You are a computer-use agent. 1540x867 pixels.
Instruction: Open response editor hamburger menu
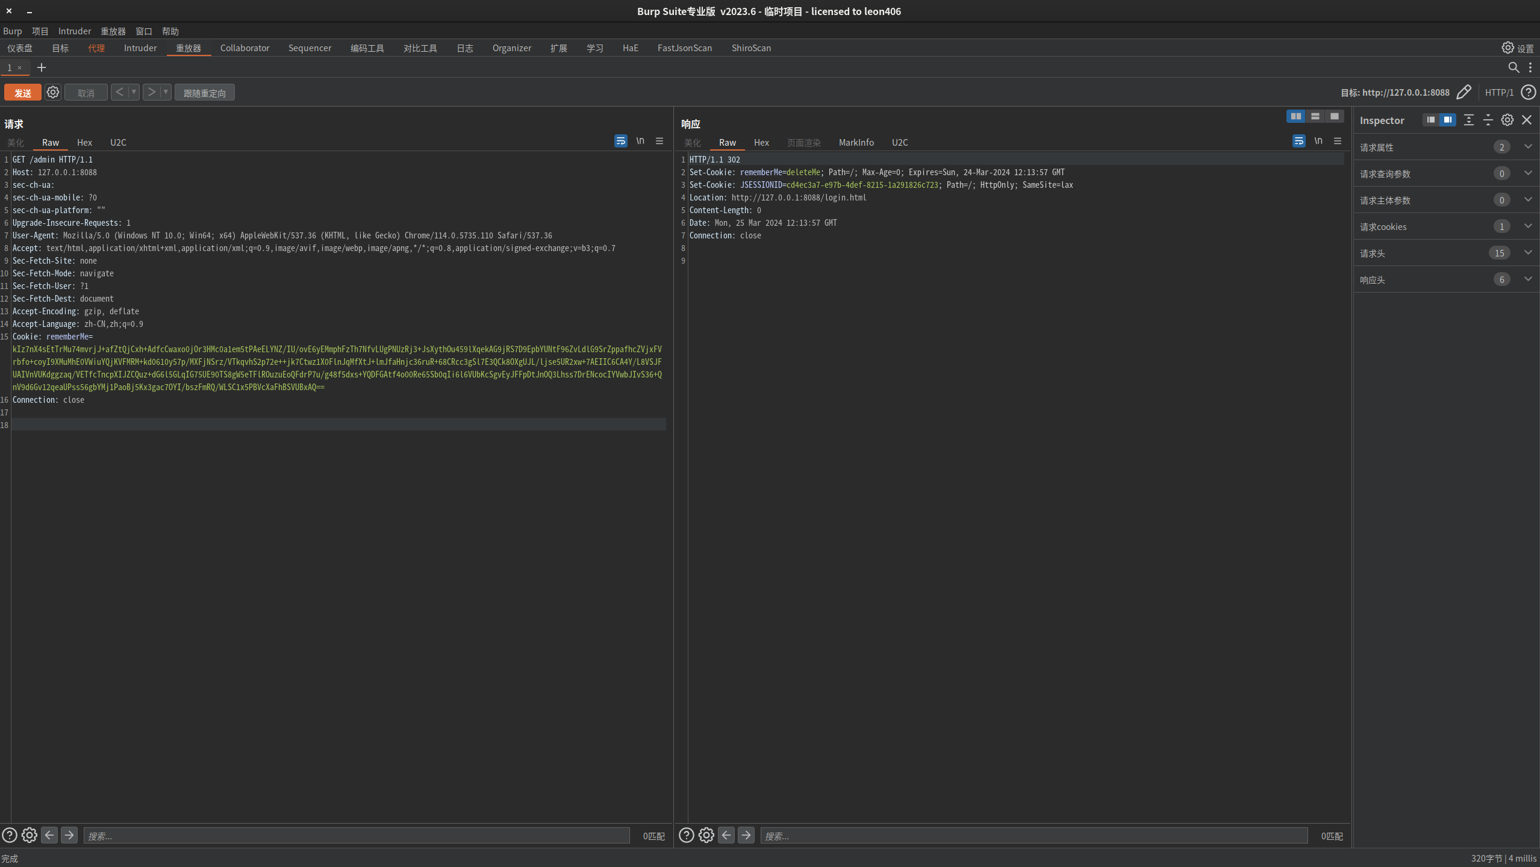pyautogui.click(x=1338, y=141)
